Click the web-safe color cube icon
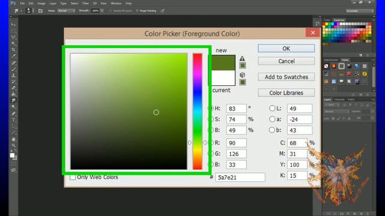The width and height of the screenshot is (385, 216). tap(242, 74)
